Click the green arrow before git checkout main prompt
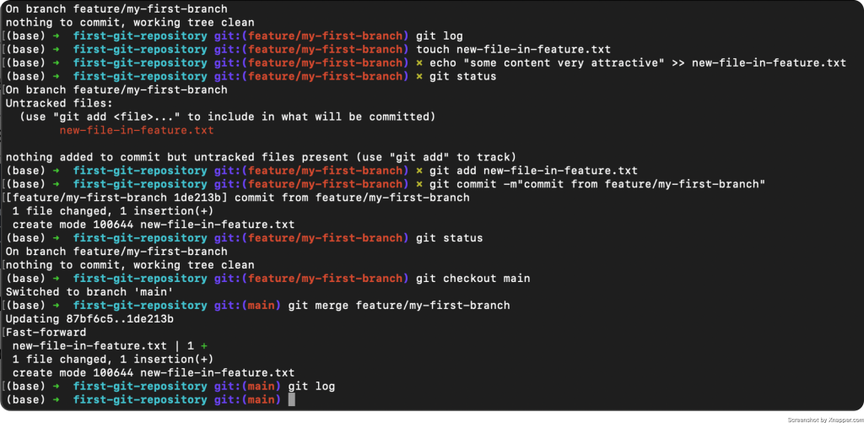864x423 pixels. [x=56, y=279]
